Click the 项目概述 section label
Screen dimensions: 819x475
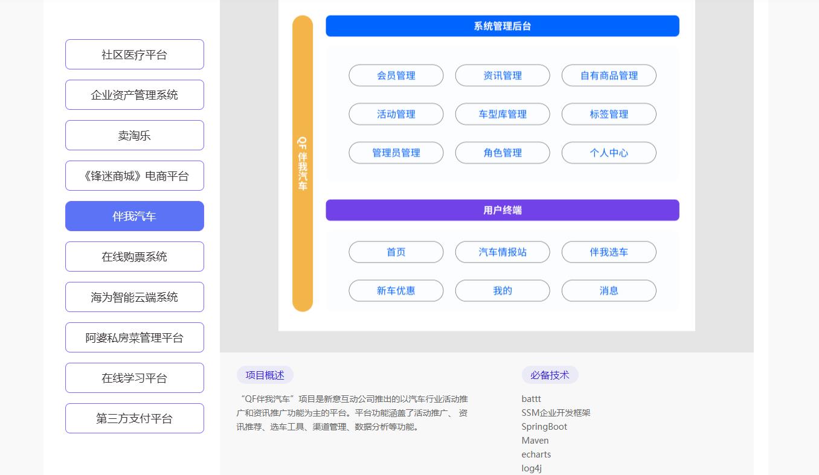point(265,375)
